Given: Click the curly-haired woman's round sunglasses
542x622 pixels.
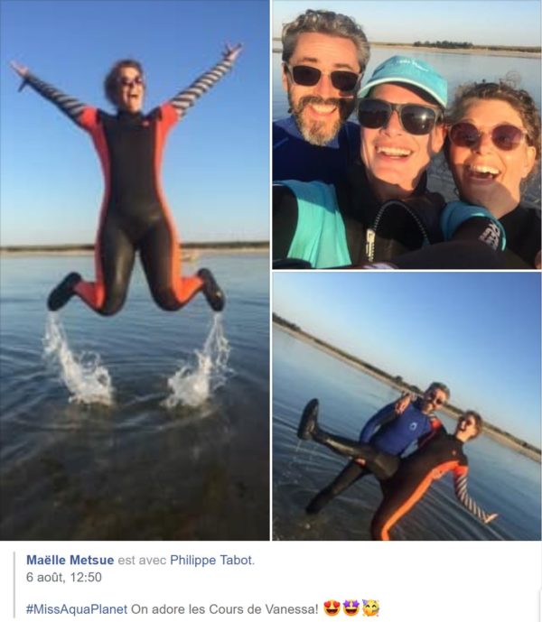Looking at the screenshot, I should tap(490, 136).
